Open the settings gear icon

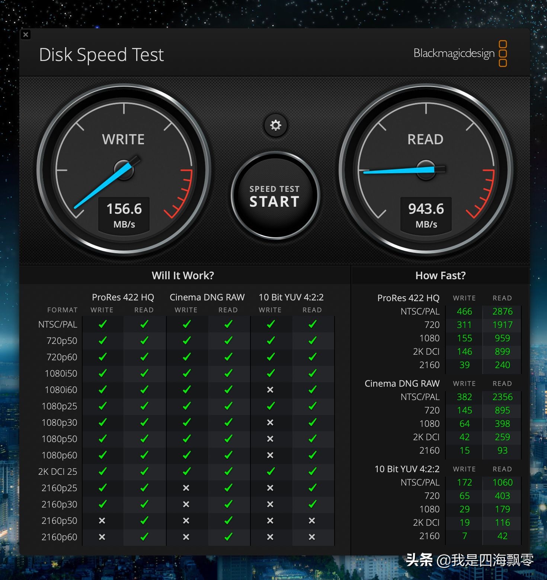(275, 125)
